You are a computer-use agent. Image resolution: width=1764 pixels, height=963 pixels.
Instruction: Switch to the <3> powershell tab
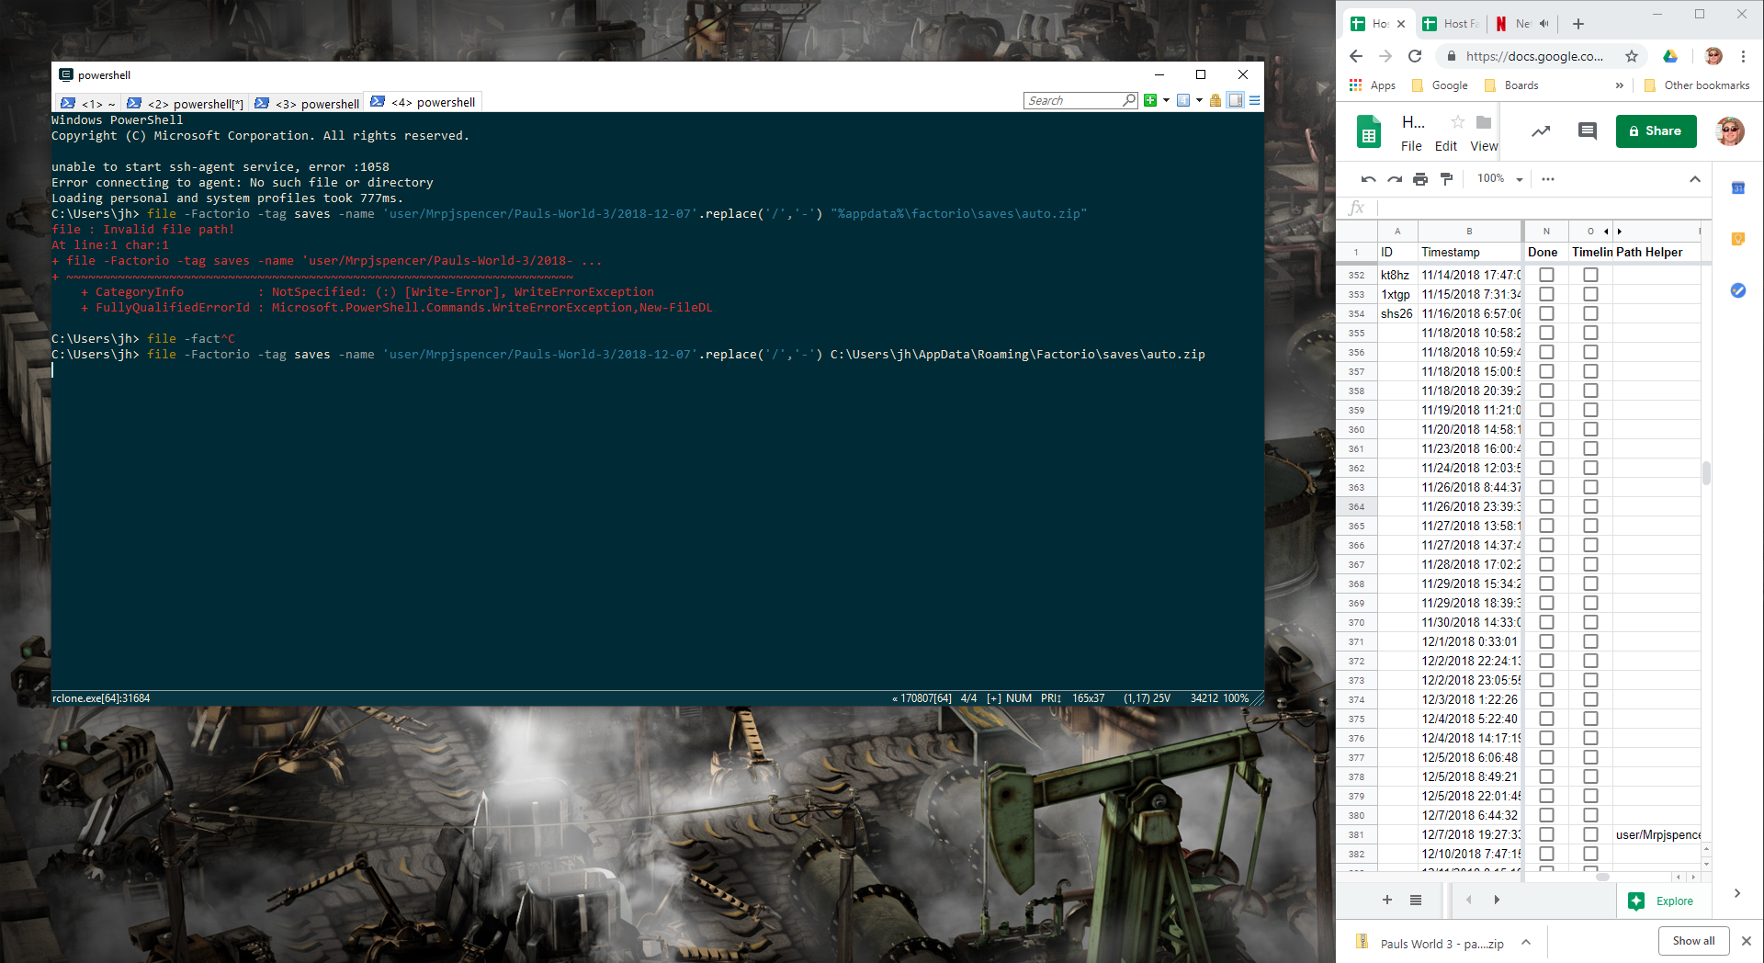(x=308, y=103)
